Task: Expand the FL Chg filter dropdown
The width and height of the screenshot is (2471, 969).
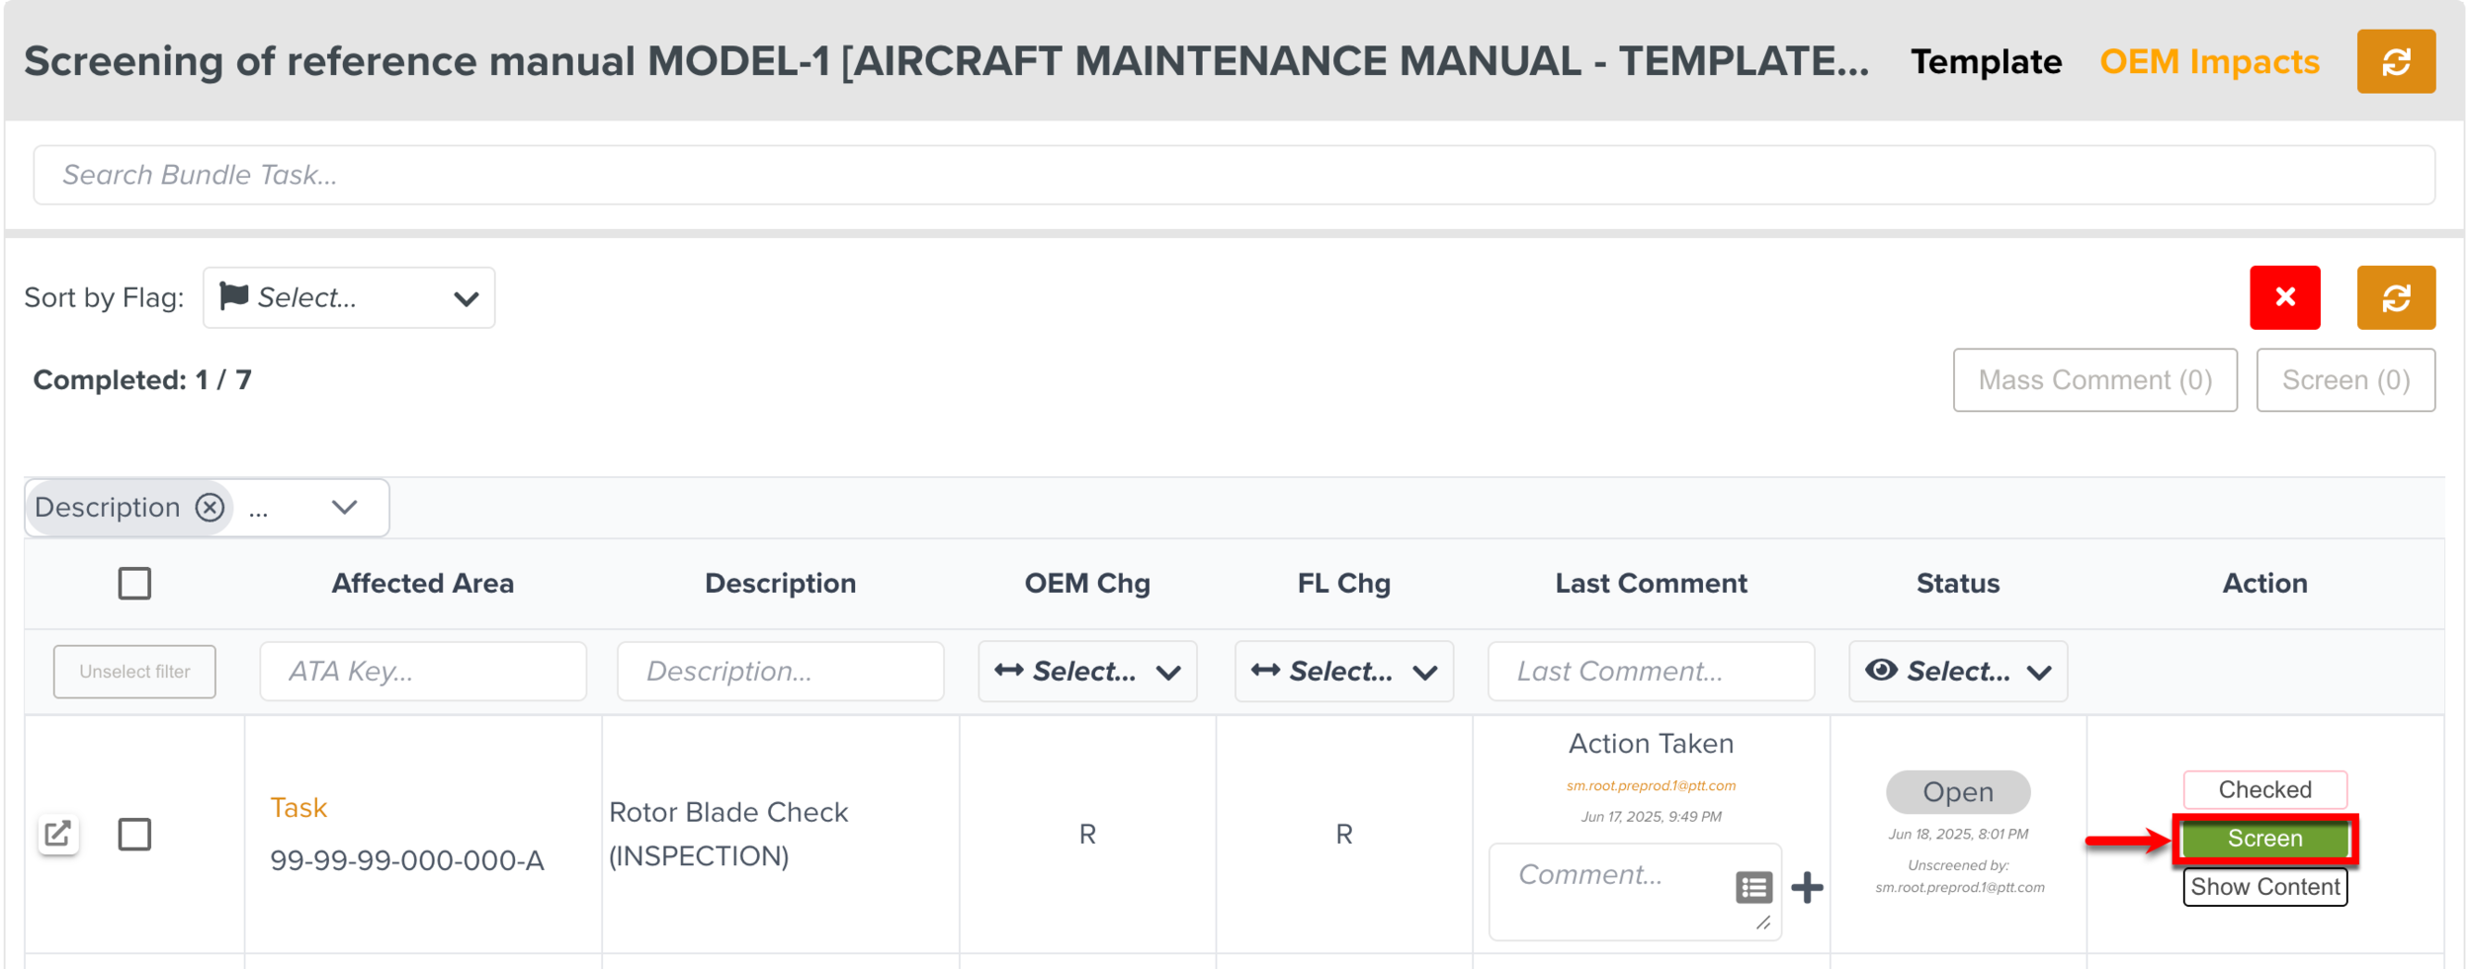Action: pyautogui.click(x=1343, y=672)
